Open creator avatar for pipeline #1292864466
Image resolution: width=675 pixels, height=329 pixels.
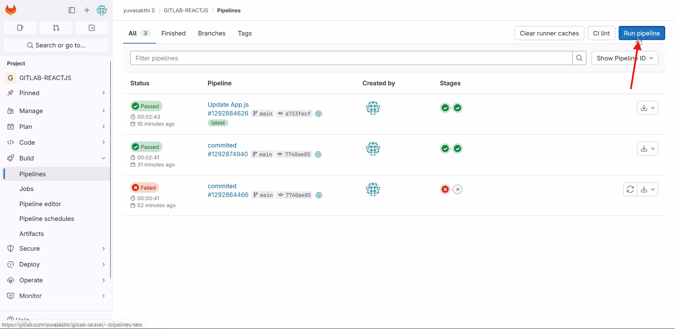tap(373, 189)
